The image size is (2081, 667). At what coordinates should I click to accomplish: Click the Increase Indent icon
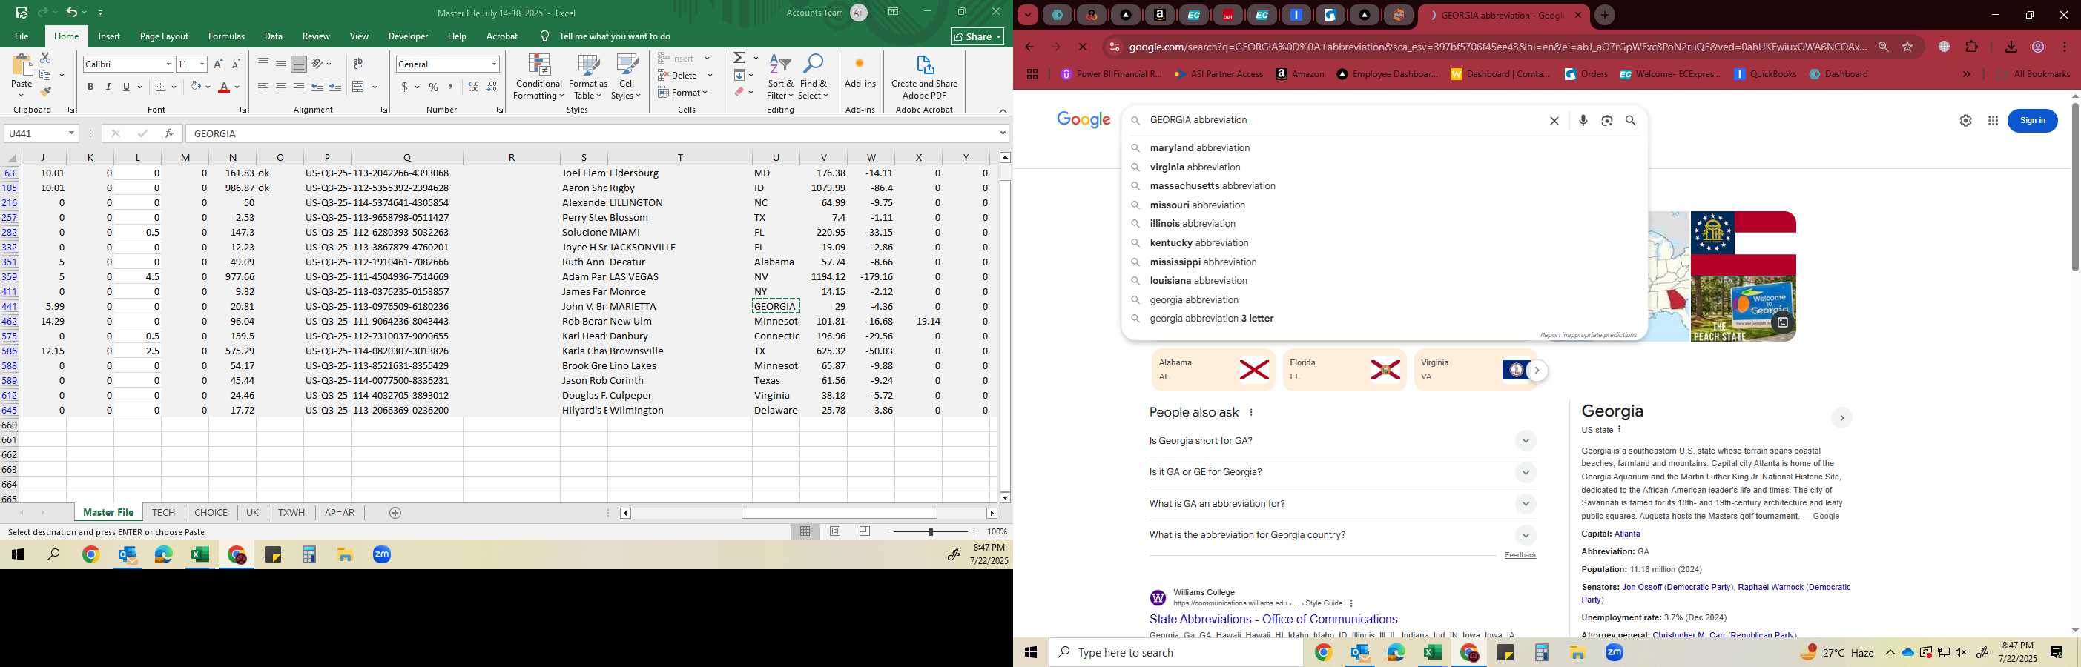point(335,87)
